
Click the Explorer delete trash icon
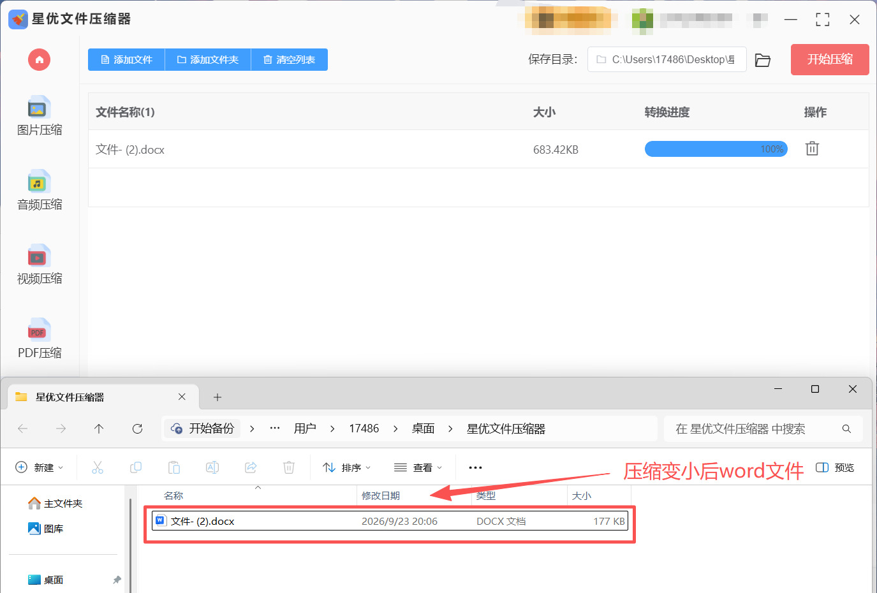click(x=289, y=467)
